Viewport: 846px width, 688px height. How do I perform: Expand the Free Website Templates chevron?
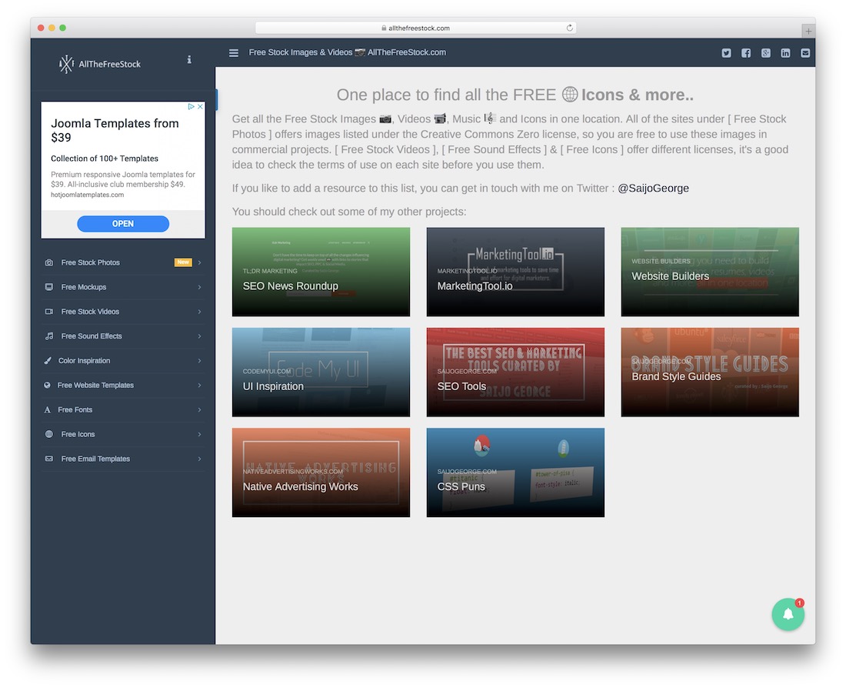click(x=200, y=385)
